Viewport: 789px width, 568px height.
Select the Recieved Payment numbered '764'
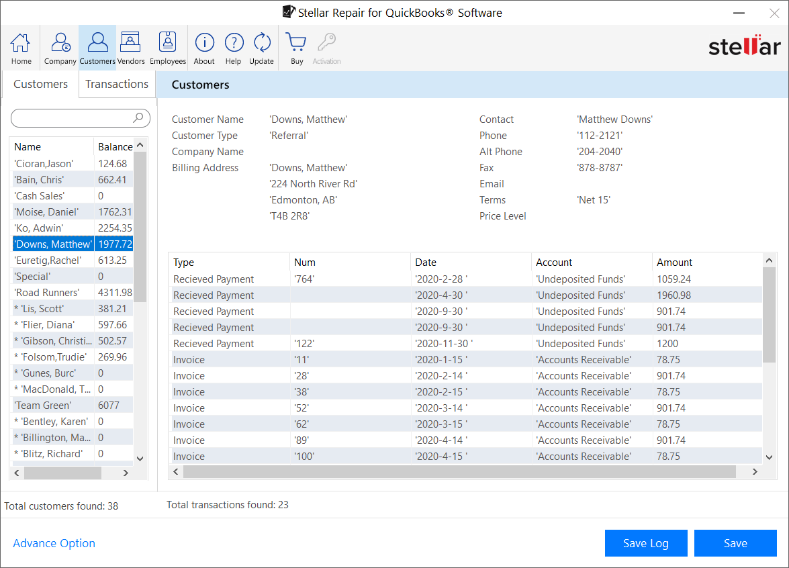(465, 279)
